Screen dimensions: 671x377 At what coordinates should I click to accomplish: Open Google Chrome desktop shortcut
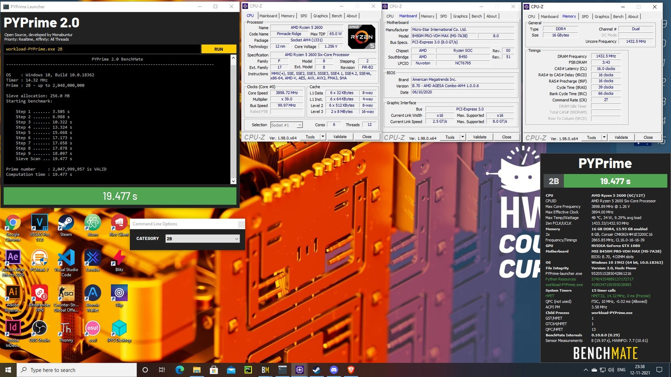[13, 228]
